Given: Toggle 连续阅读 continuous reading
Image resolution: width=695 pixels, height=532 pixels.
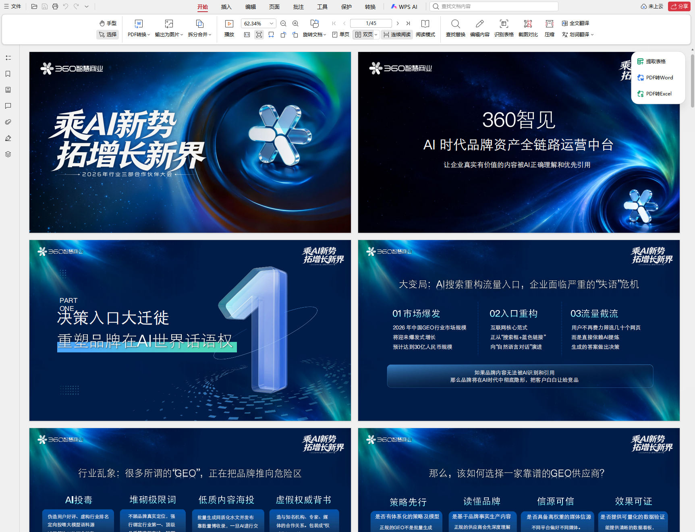Looking at the screenshot, I should [397, 35].
